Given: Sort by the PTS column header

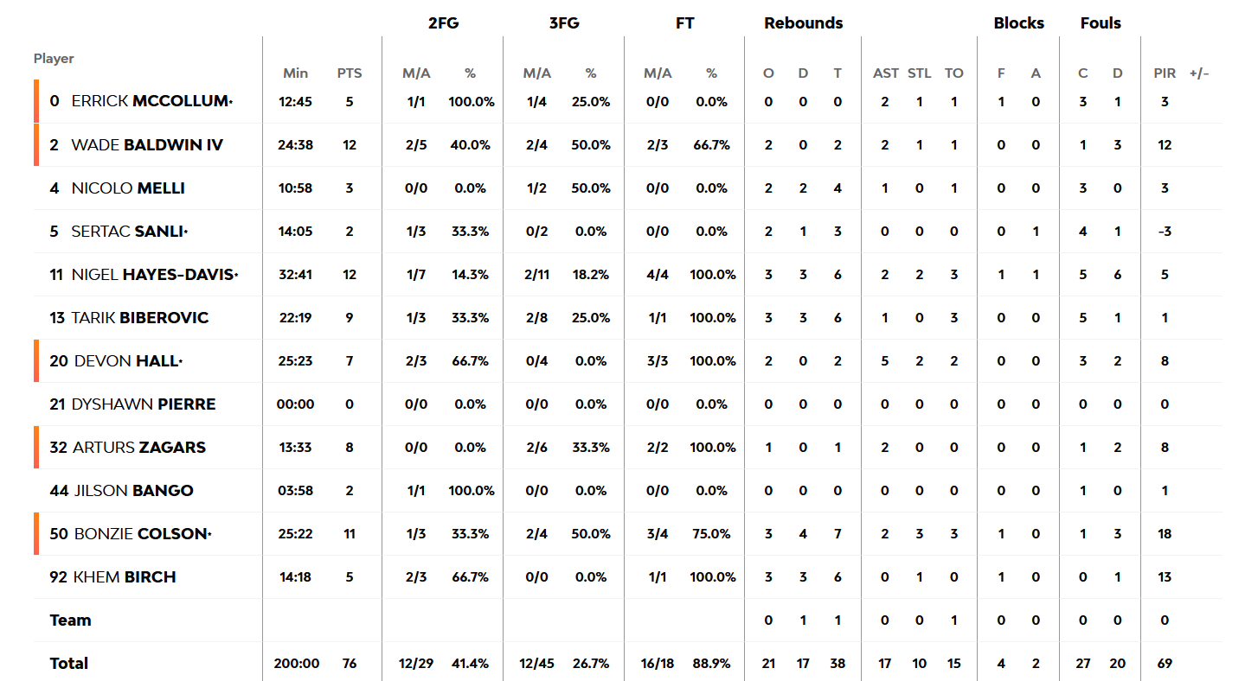Looking at the screenshot, I should coord(349,73).
